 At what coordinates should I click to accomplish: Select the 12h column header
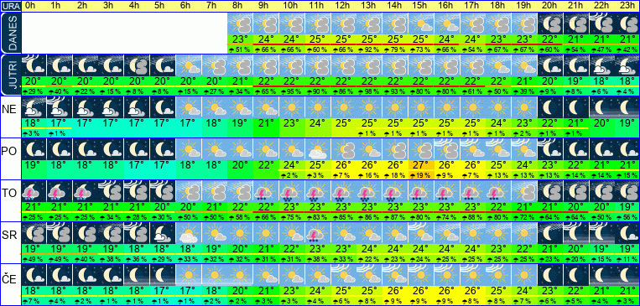343,6
